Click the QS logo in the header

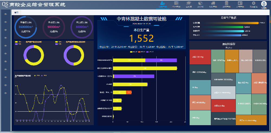point(5,5)
